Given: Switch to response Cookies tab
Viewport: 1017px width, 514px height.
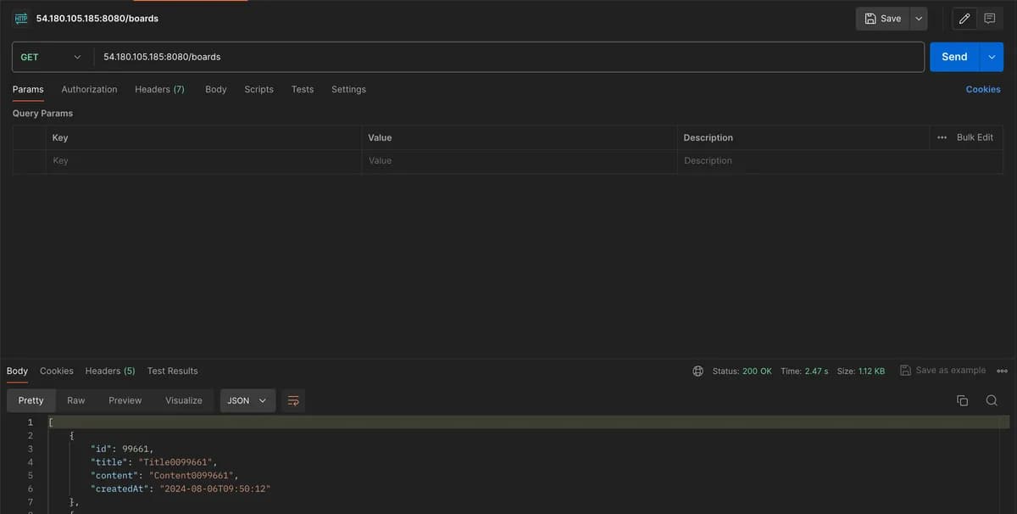Looking at the screenshot, I should tap(57, 371).
